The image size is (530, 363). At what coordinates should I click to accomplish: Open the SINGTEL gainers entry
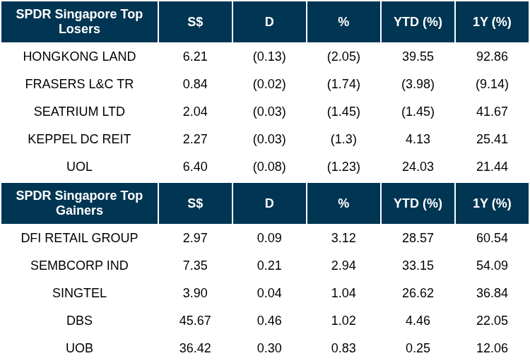(79, 293)
